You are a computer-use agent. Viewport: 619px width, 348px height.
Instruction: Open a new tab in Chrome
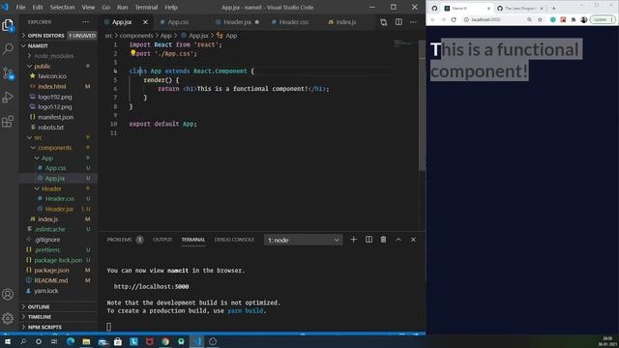click(x=553, y=8)
